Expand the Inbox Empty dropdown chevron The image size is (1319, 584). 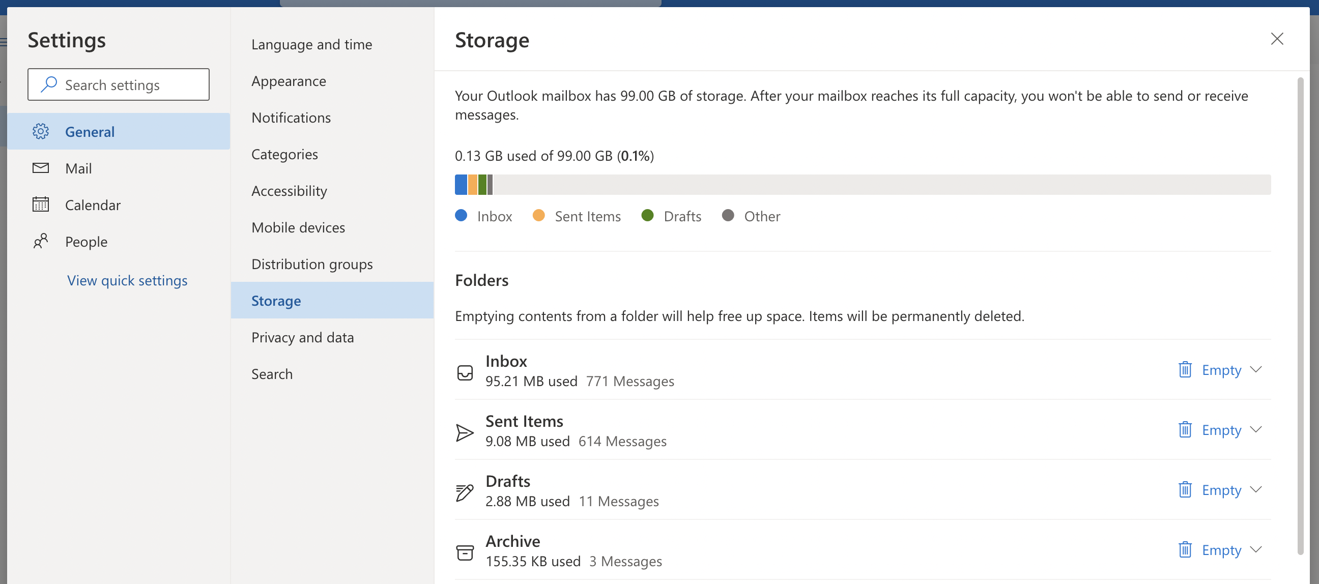(1256, 369)
